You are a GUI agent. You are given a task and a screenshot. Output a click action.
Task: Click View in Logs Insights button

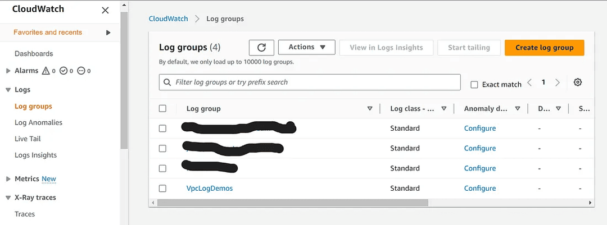pyautogui.click(x=386, y=48)
